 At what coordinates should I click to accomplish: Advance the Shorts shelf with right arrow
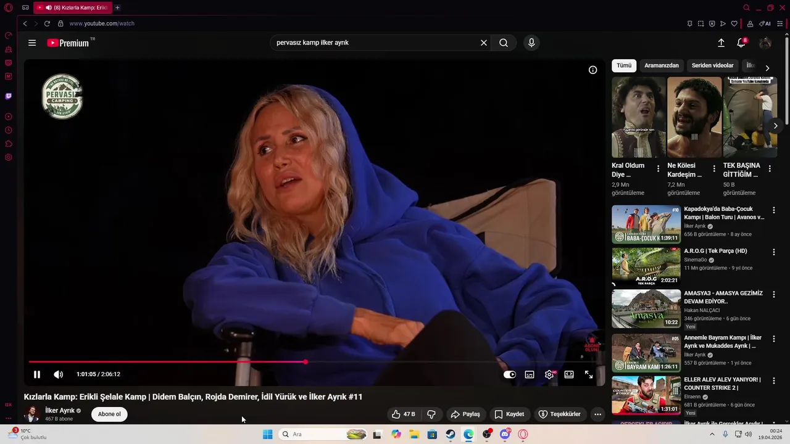click(x=775, y=126)
